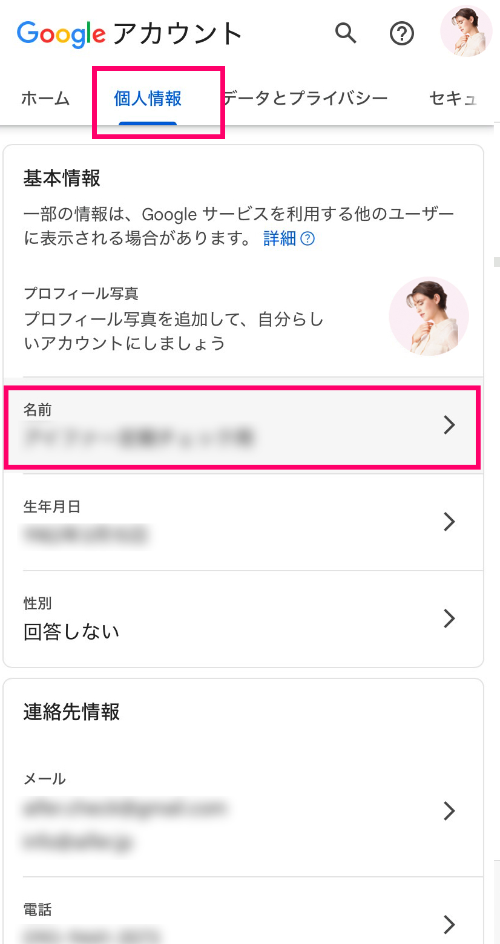Go to the partially visible セキュリティ tab
Screen dimensions: 500x944
pos(452,98)
